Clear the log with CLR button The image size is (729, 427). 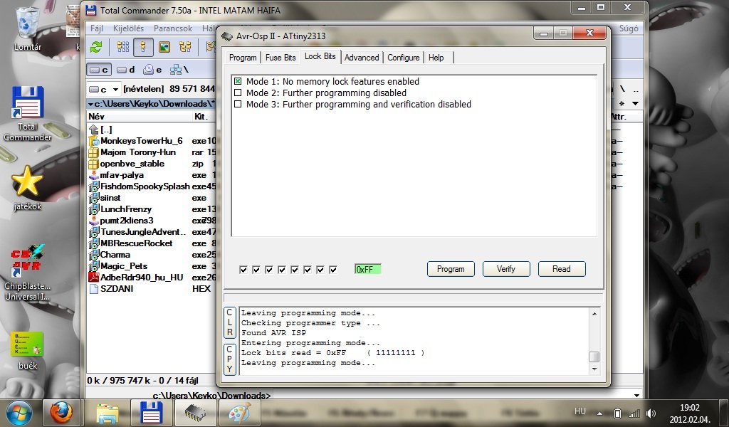coord(230,322)
